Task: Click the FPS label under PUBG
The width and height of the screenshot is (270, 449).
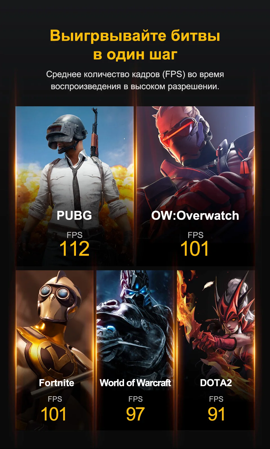Action: (75, 235)
